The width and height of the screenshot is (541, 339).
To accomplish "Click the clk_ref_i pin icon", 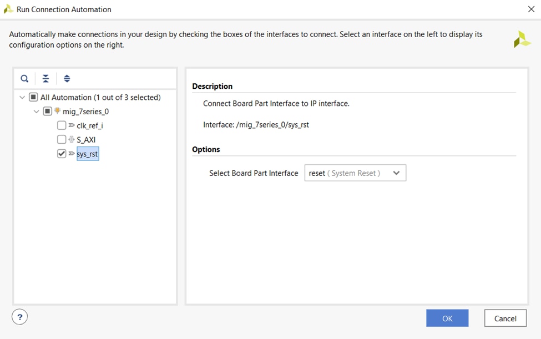I will 72,125.
